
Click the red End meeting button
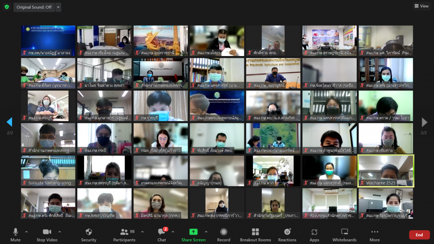coord(419,235)
